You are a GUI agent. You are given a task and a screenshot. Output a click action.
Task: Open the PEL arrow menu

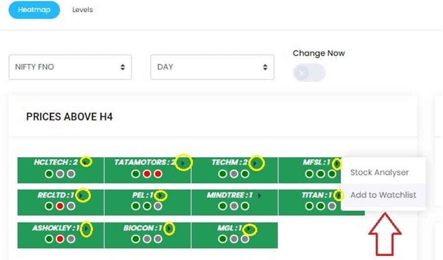pos(160,195)
